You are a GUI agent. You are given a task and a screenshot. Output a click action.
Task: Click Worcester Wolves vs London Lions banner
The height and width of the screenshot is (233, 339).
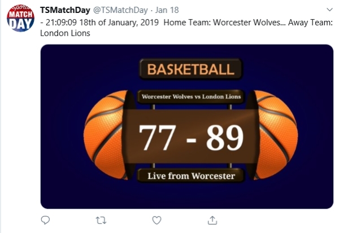coord(191,96)
